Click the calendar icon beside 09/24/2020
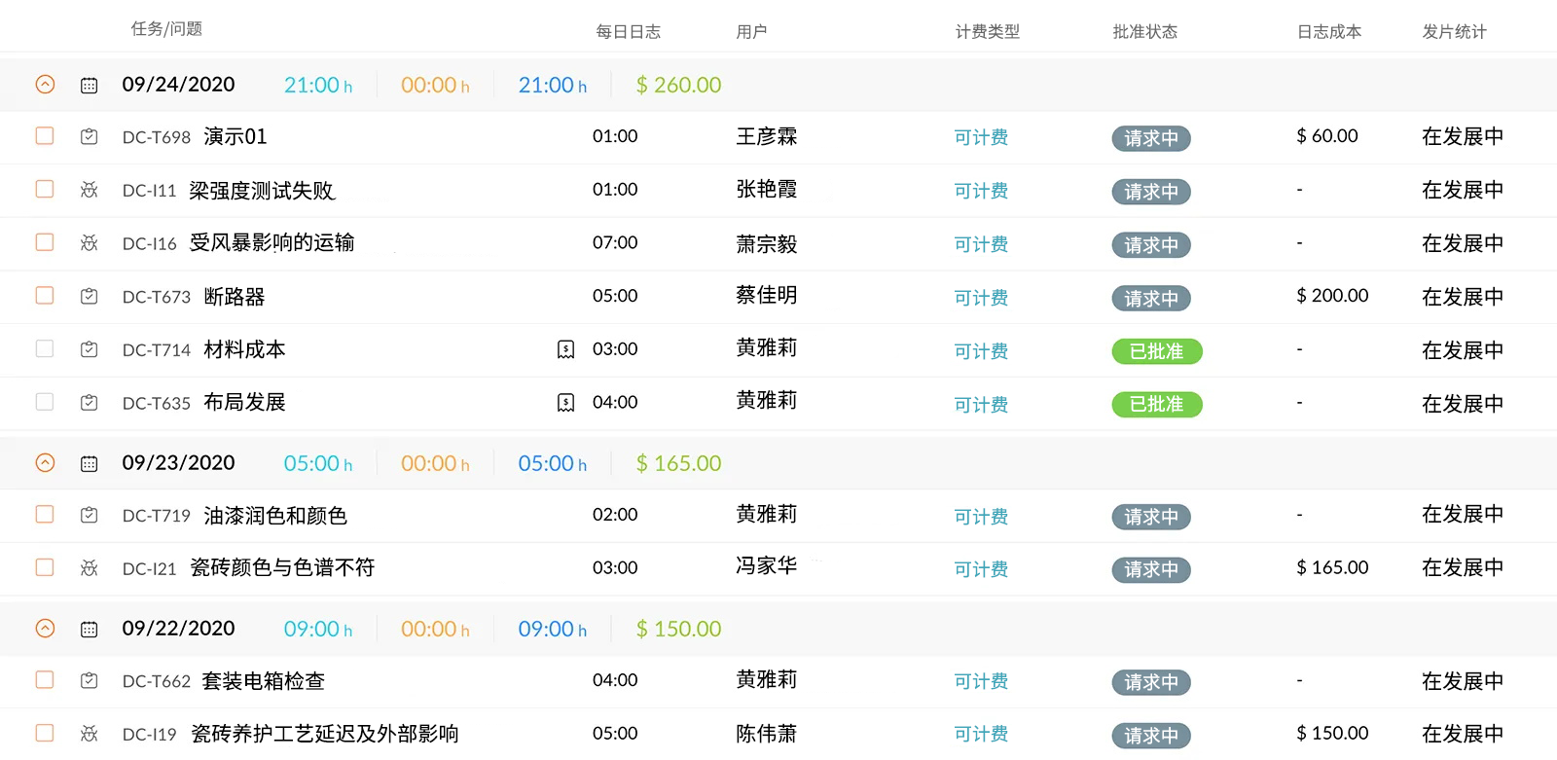This screenshot has width=1557, height=760. (89, 86)
